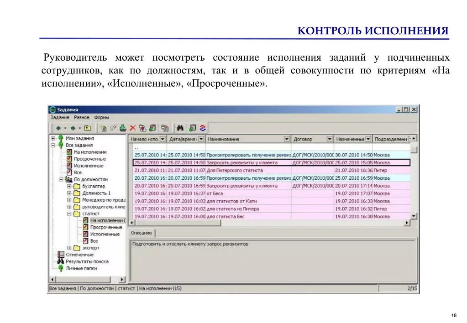Screen dimensions: 467x323
Task: Expand the Мои задания tree node
Action: pos(53,138)
